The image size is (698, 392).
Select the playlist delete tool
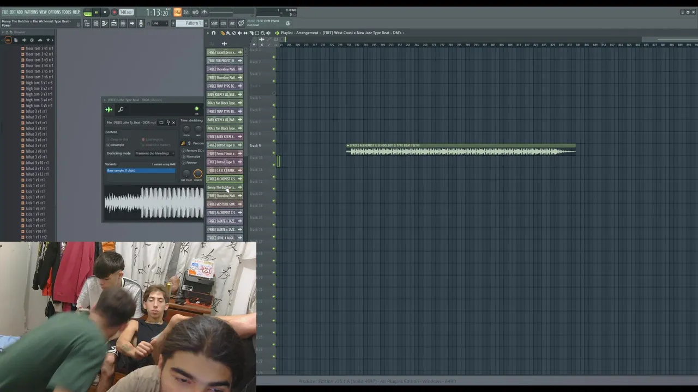[x=234, y=33]
